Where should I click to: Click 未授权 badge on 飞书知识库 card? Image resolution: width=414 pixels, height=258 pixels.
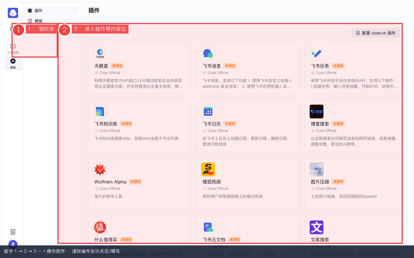click(126, 124)
